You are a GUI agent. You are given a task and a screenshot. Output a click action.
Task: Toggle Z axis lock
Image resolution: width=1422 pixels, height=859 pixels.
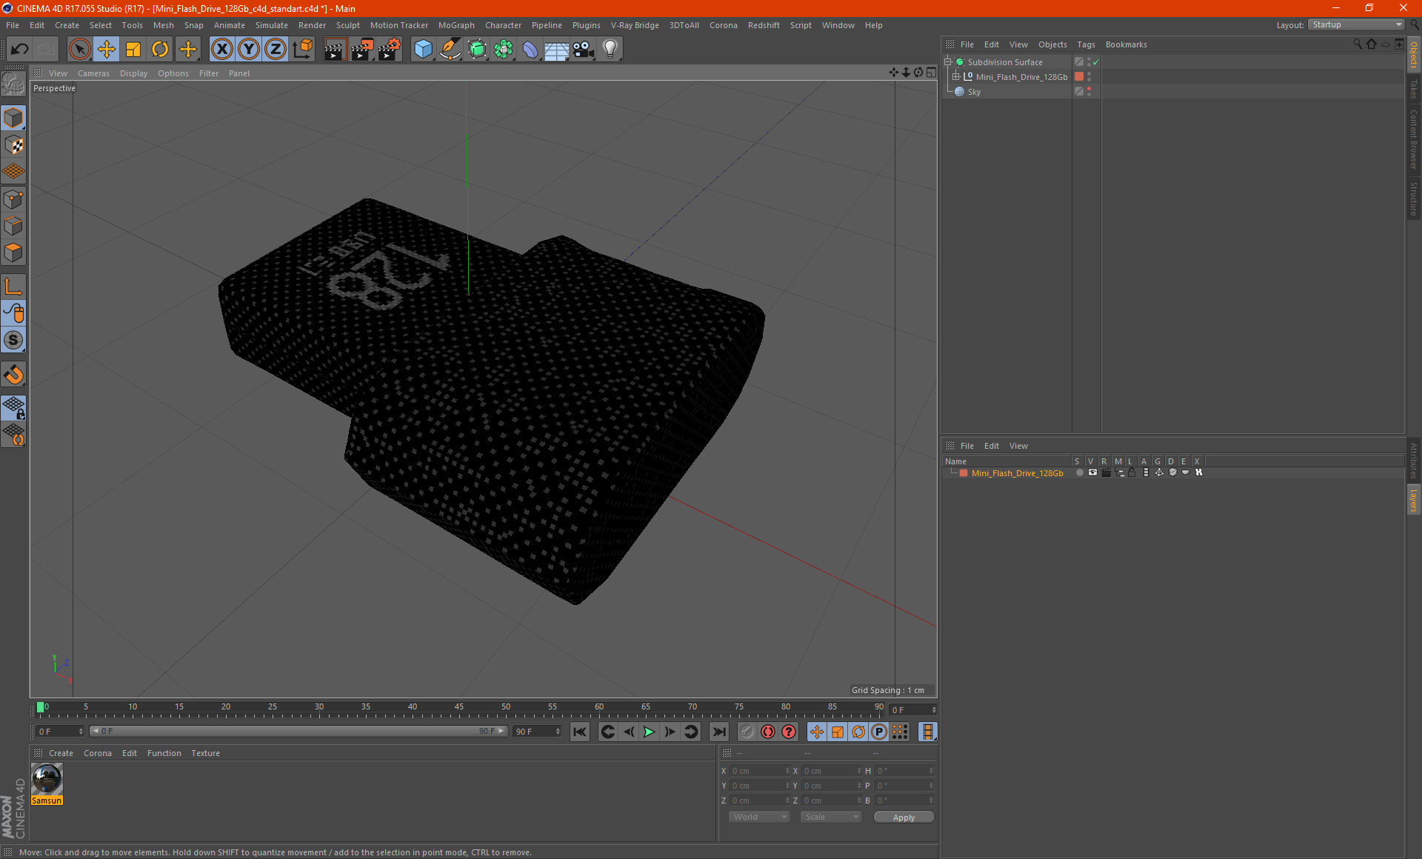(x=276, y=49)
